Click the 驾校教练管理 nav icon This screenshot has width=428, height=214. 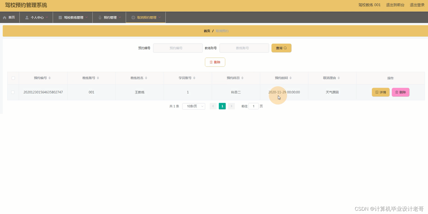coord(60,17)
